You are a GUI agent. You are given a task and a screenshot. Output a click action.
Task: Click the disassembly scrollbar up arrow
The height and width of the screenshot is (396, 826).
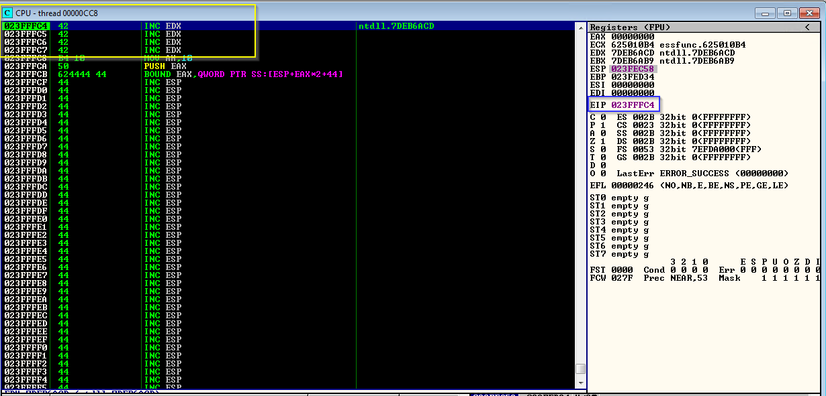click(x=581, y=27)
